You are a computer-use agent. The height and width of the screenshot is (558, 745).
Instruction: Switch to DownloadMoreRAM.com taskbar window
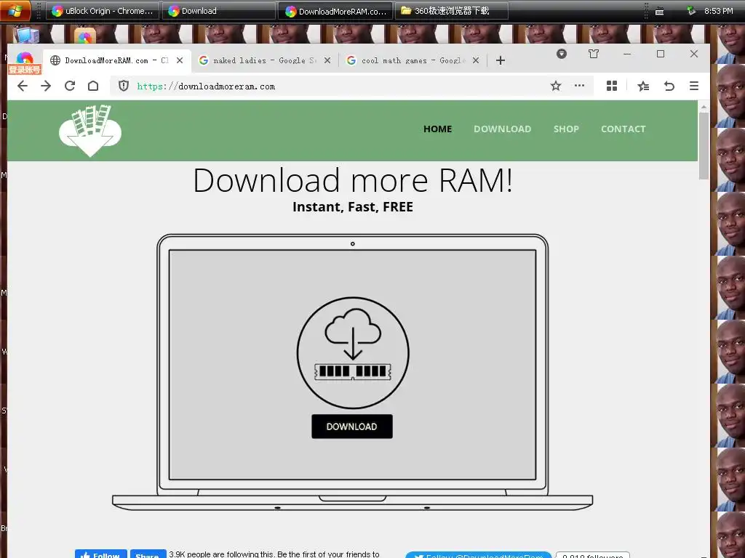(335, 11)
